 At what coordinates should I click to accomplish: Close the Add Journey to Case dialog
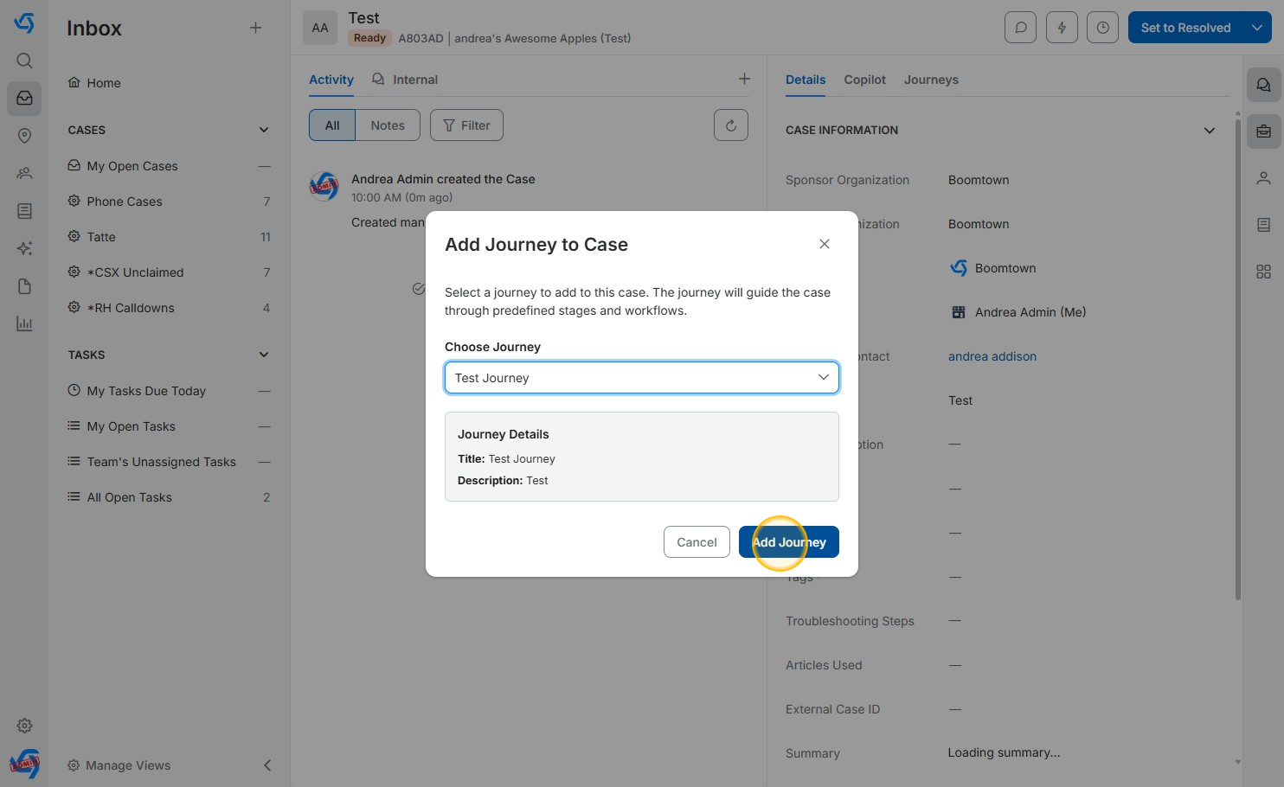[824, 244]
